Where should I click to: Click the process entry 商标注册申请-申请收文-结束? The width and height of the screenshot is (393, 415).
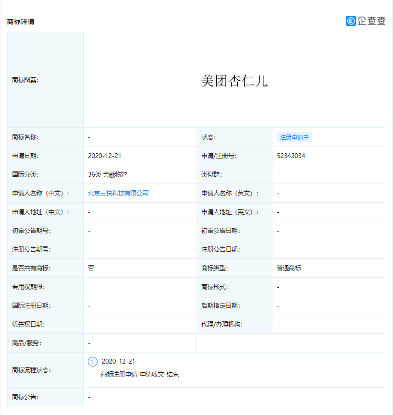click(140, 374)
